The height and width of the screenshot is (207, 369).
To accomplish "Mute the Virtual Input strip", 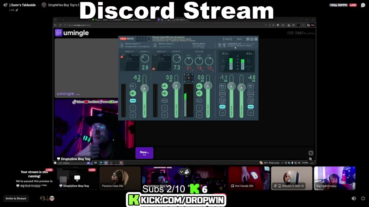I will point(199,115).
